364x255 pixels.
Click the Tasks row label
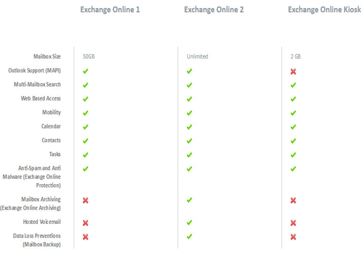55,154
